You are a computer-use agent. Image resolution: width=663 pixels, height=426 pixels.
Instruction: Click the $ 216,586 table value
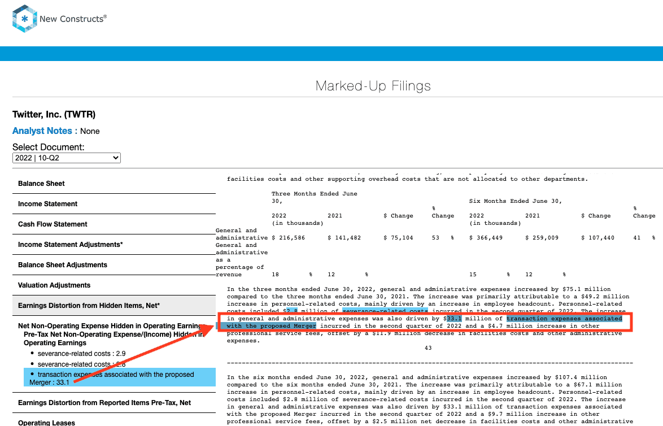point(289,238)
